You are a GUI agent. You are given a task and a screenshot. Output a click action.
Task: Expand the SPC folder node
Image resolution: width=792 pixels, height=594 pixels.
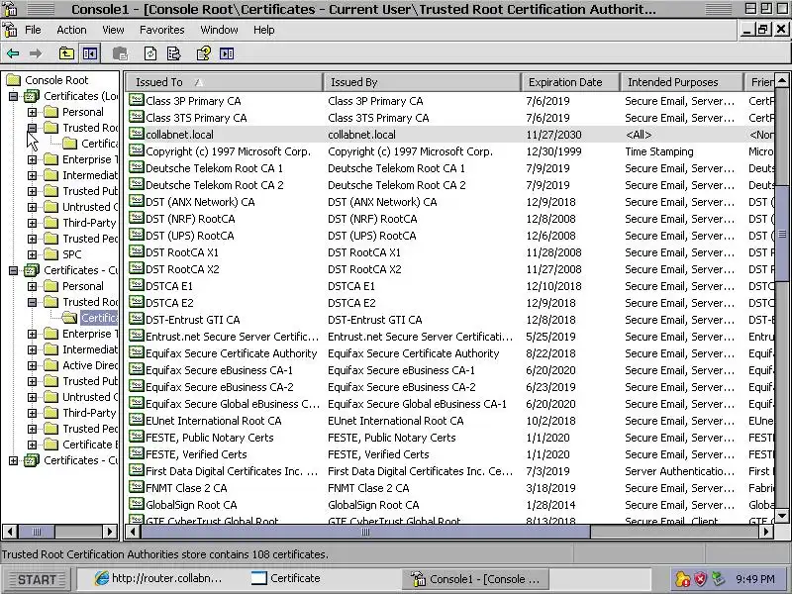[32, 254]
